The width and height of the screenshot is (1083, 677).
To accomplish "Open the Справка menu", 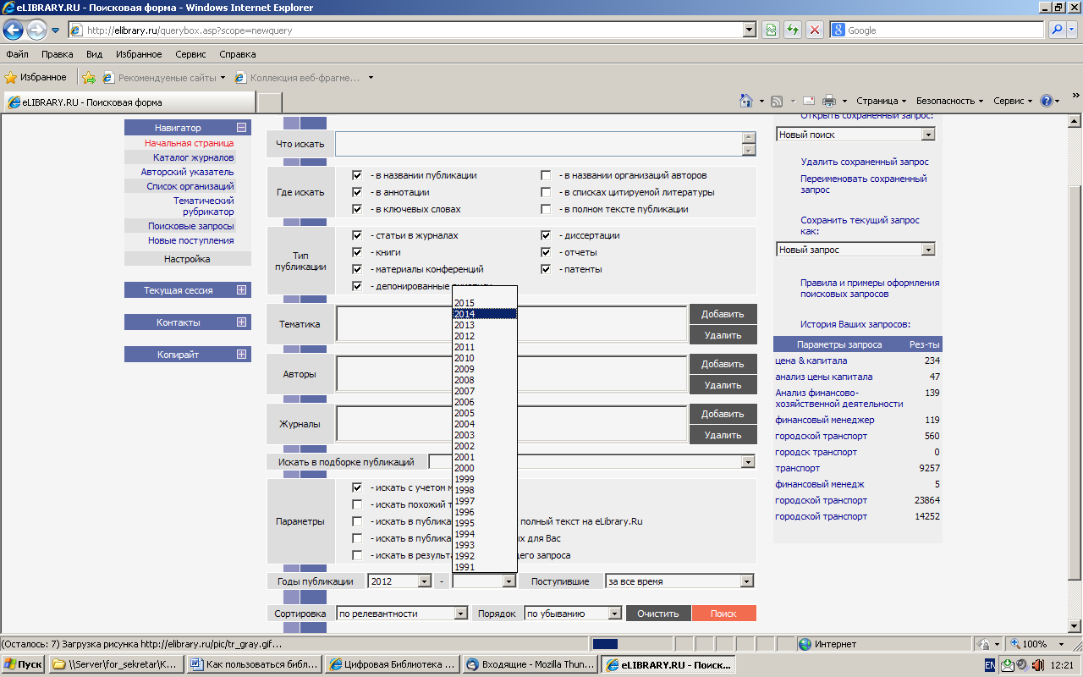I will pyautogui.click(x=238, y=54).
